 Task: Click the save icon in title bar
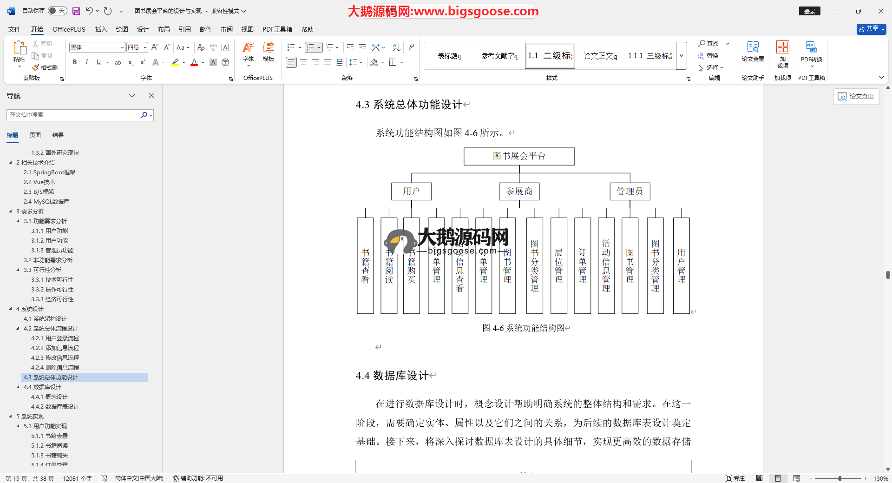76,11
